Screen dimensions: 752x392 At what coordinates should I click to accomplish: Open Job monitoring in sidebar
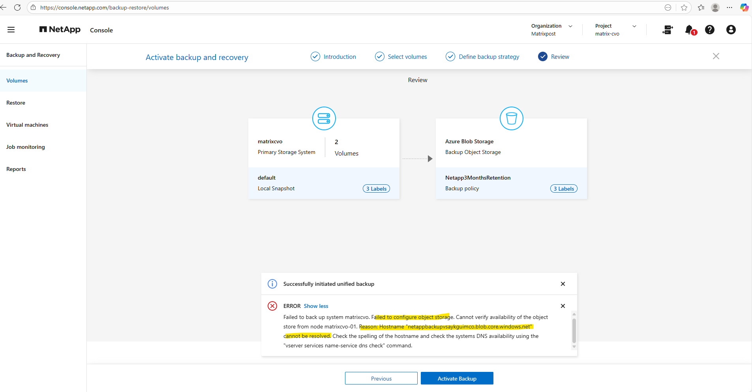pyautogui.click(x=26, y=147)
